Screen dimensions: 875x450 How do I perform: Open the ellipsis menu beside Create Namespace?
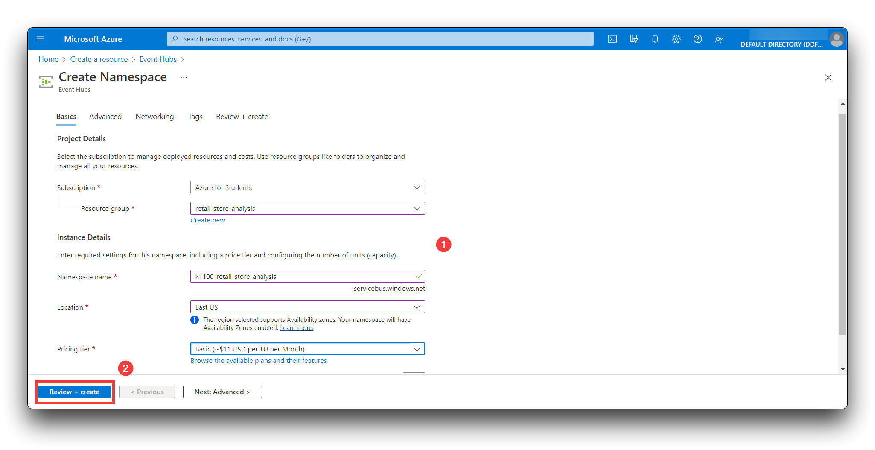point(184,77)
